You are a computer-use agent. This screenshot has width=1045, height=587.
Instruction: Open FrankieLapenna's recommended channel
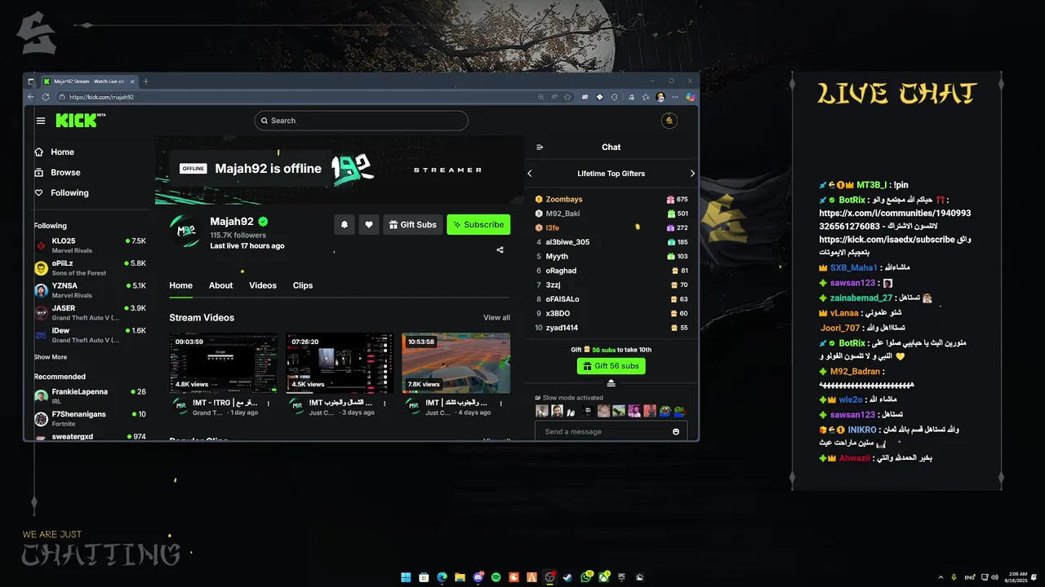click(90, 395)
